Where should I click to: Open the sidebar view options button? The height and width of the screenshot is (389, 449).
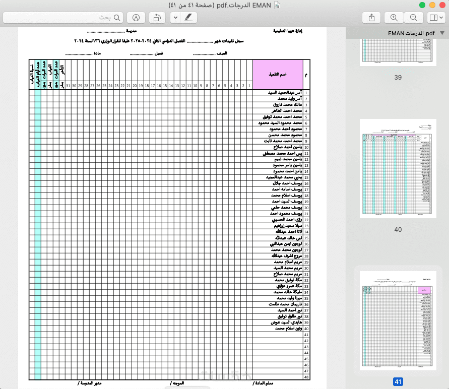[x=436, y=18]
